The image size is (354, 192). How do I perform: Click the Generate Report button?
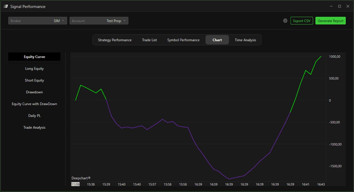(330, 21)
